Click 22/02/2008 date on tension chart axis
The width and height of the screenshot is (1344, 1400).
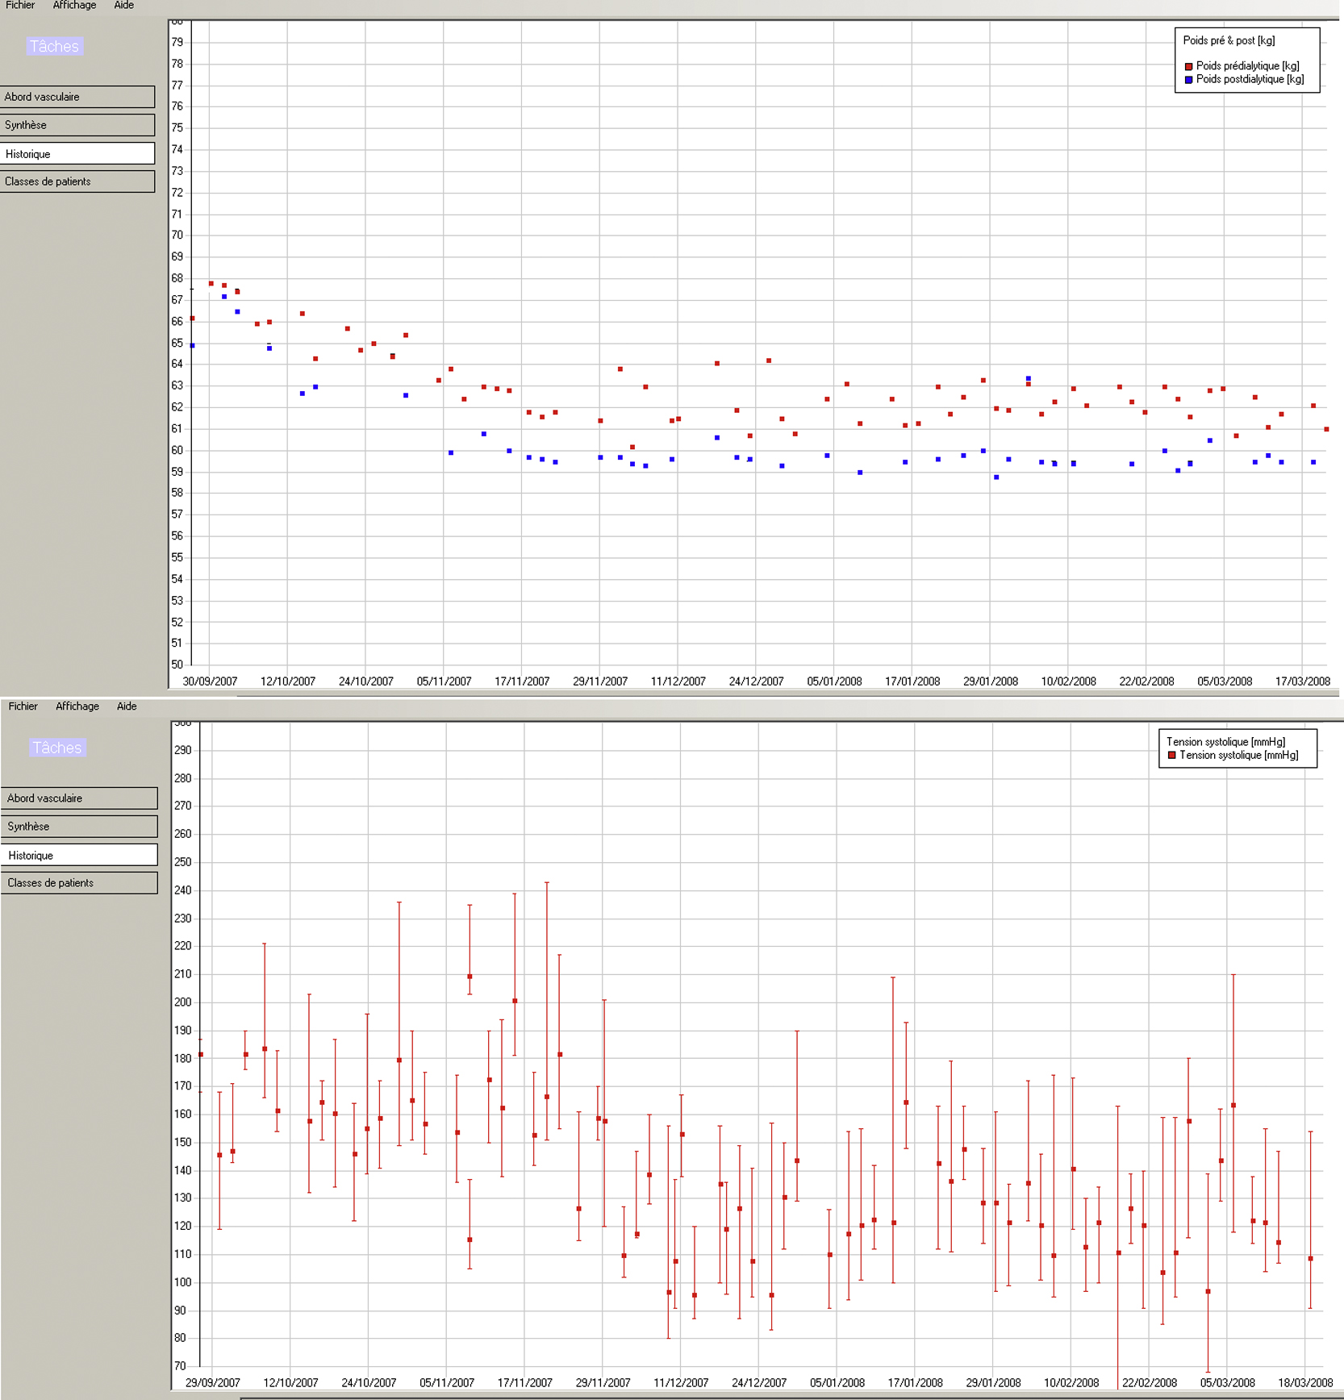coord(1150,1382)
